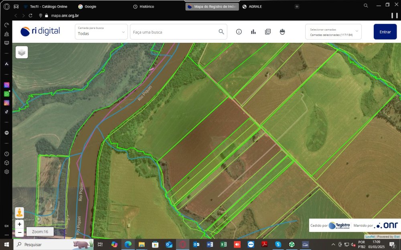Open Excel from the taskbar
Viewport: 401px width, 250px height.
tap(224, 244)
